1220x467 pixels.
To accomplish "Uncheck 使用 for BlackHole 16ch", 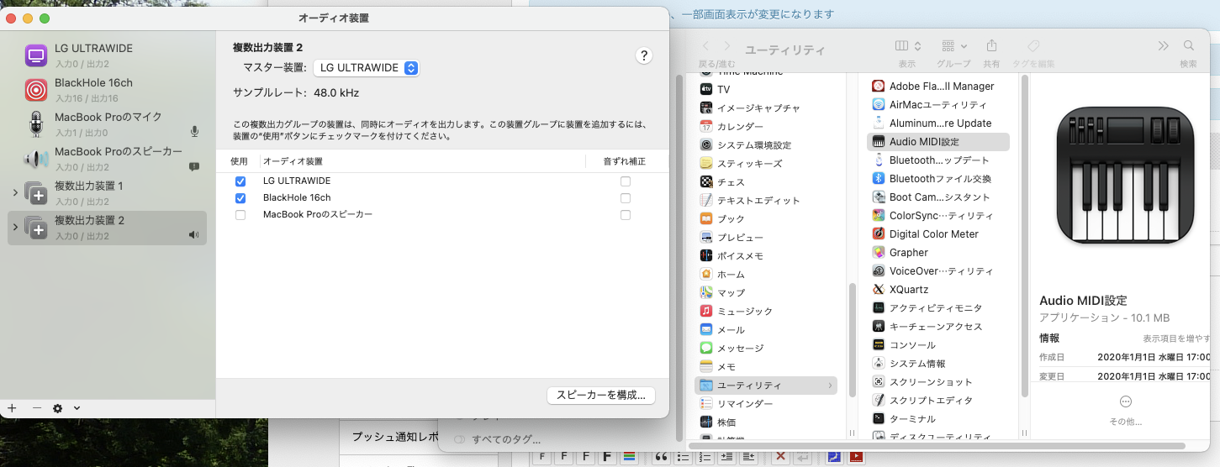I will tap(240, 198).
